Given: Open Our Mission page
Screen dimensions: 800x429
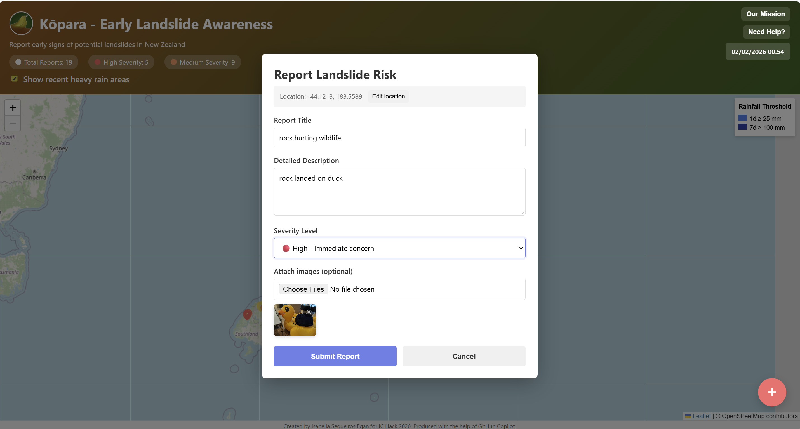Looking at the screenshot, I should point(765,14).
